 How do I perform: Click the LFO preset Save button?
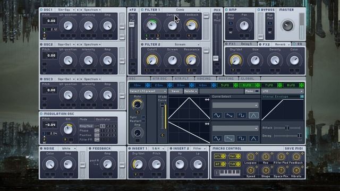click(175, 91)
